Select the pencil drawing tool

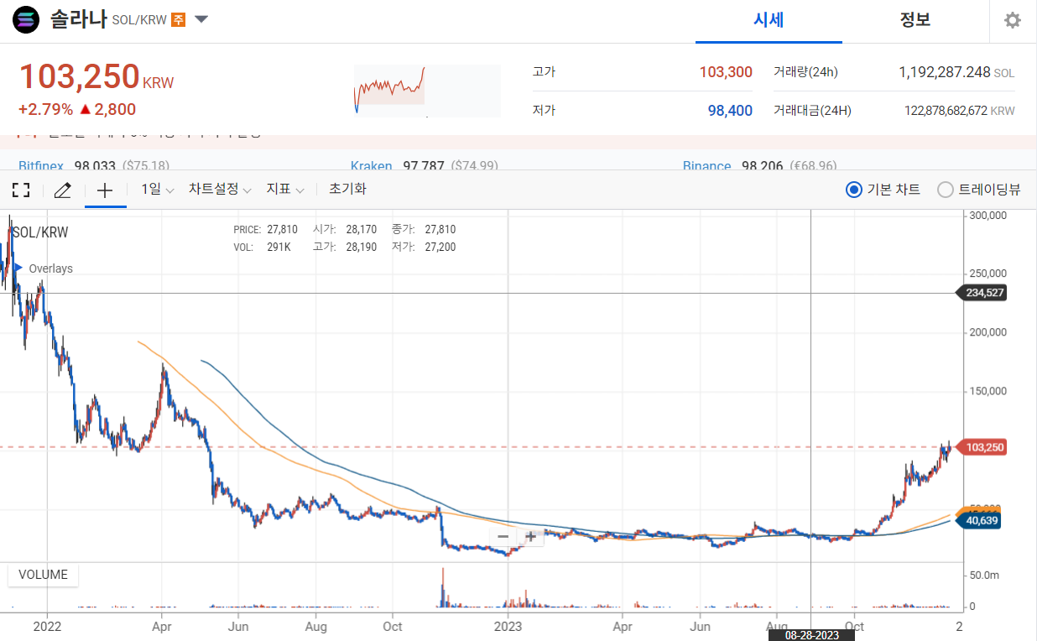tap(63, 190)
